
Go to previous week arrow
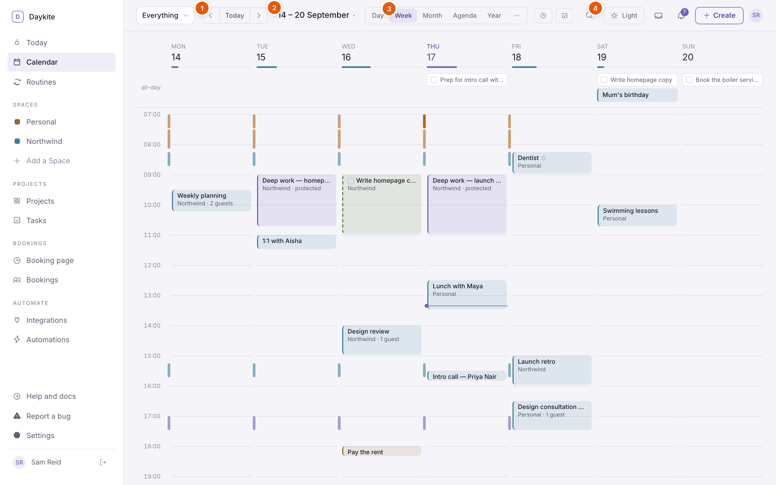point(211,15)
